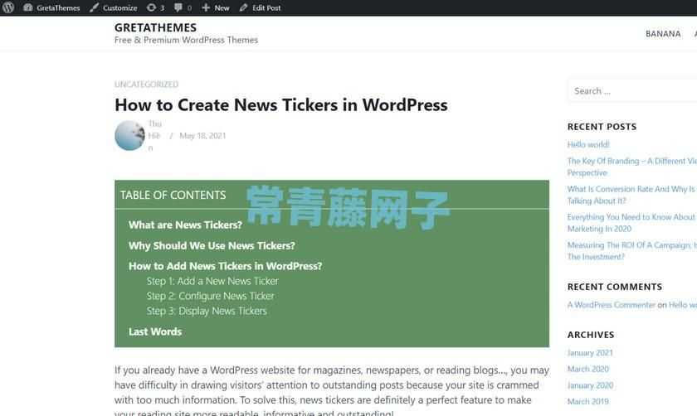Open Measuring The ROI Of A Campaign post
This screenshot has height=416, width=697.
tap(632, 251)
